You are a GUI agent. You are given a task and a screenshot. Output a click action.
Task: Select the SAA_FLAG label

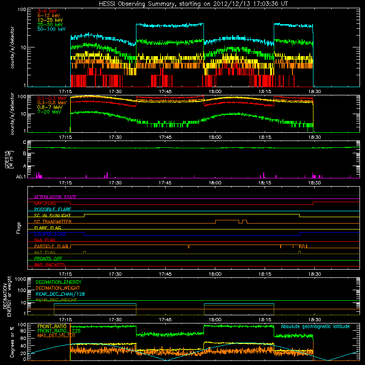tap(45, 240)
